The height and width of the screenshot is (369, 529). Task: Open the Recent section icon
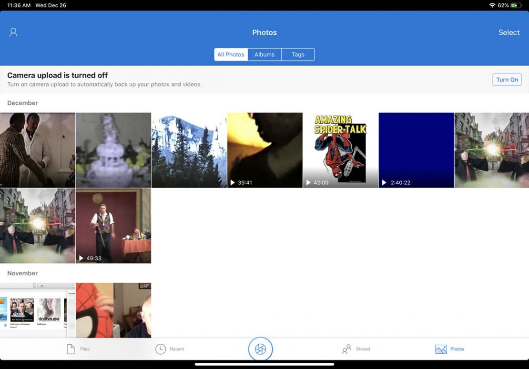[162, 349]
